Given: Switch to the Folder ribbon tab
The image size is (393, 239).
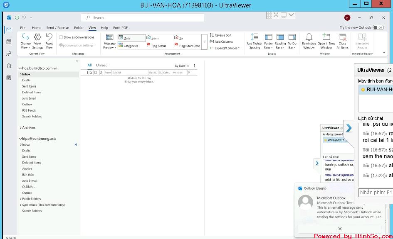Looking at the screenshot, I should (x=79, y=27).
